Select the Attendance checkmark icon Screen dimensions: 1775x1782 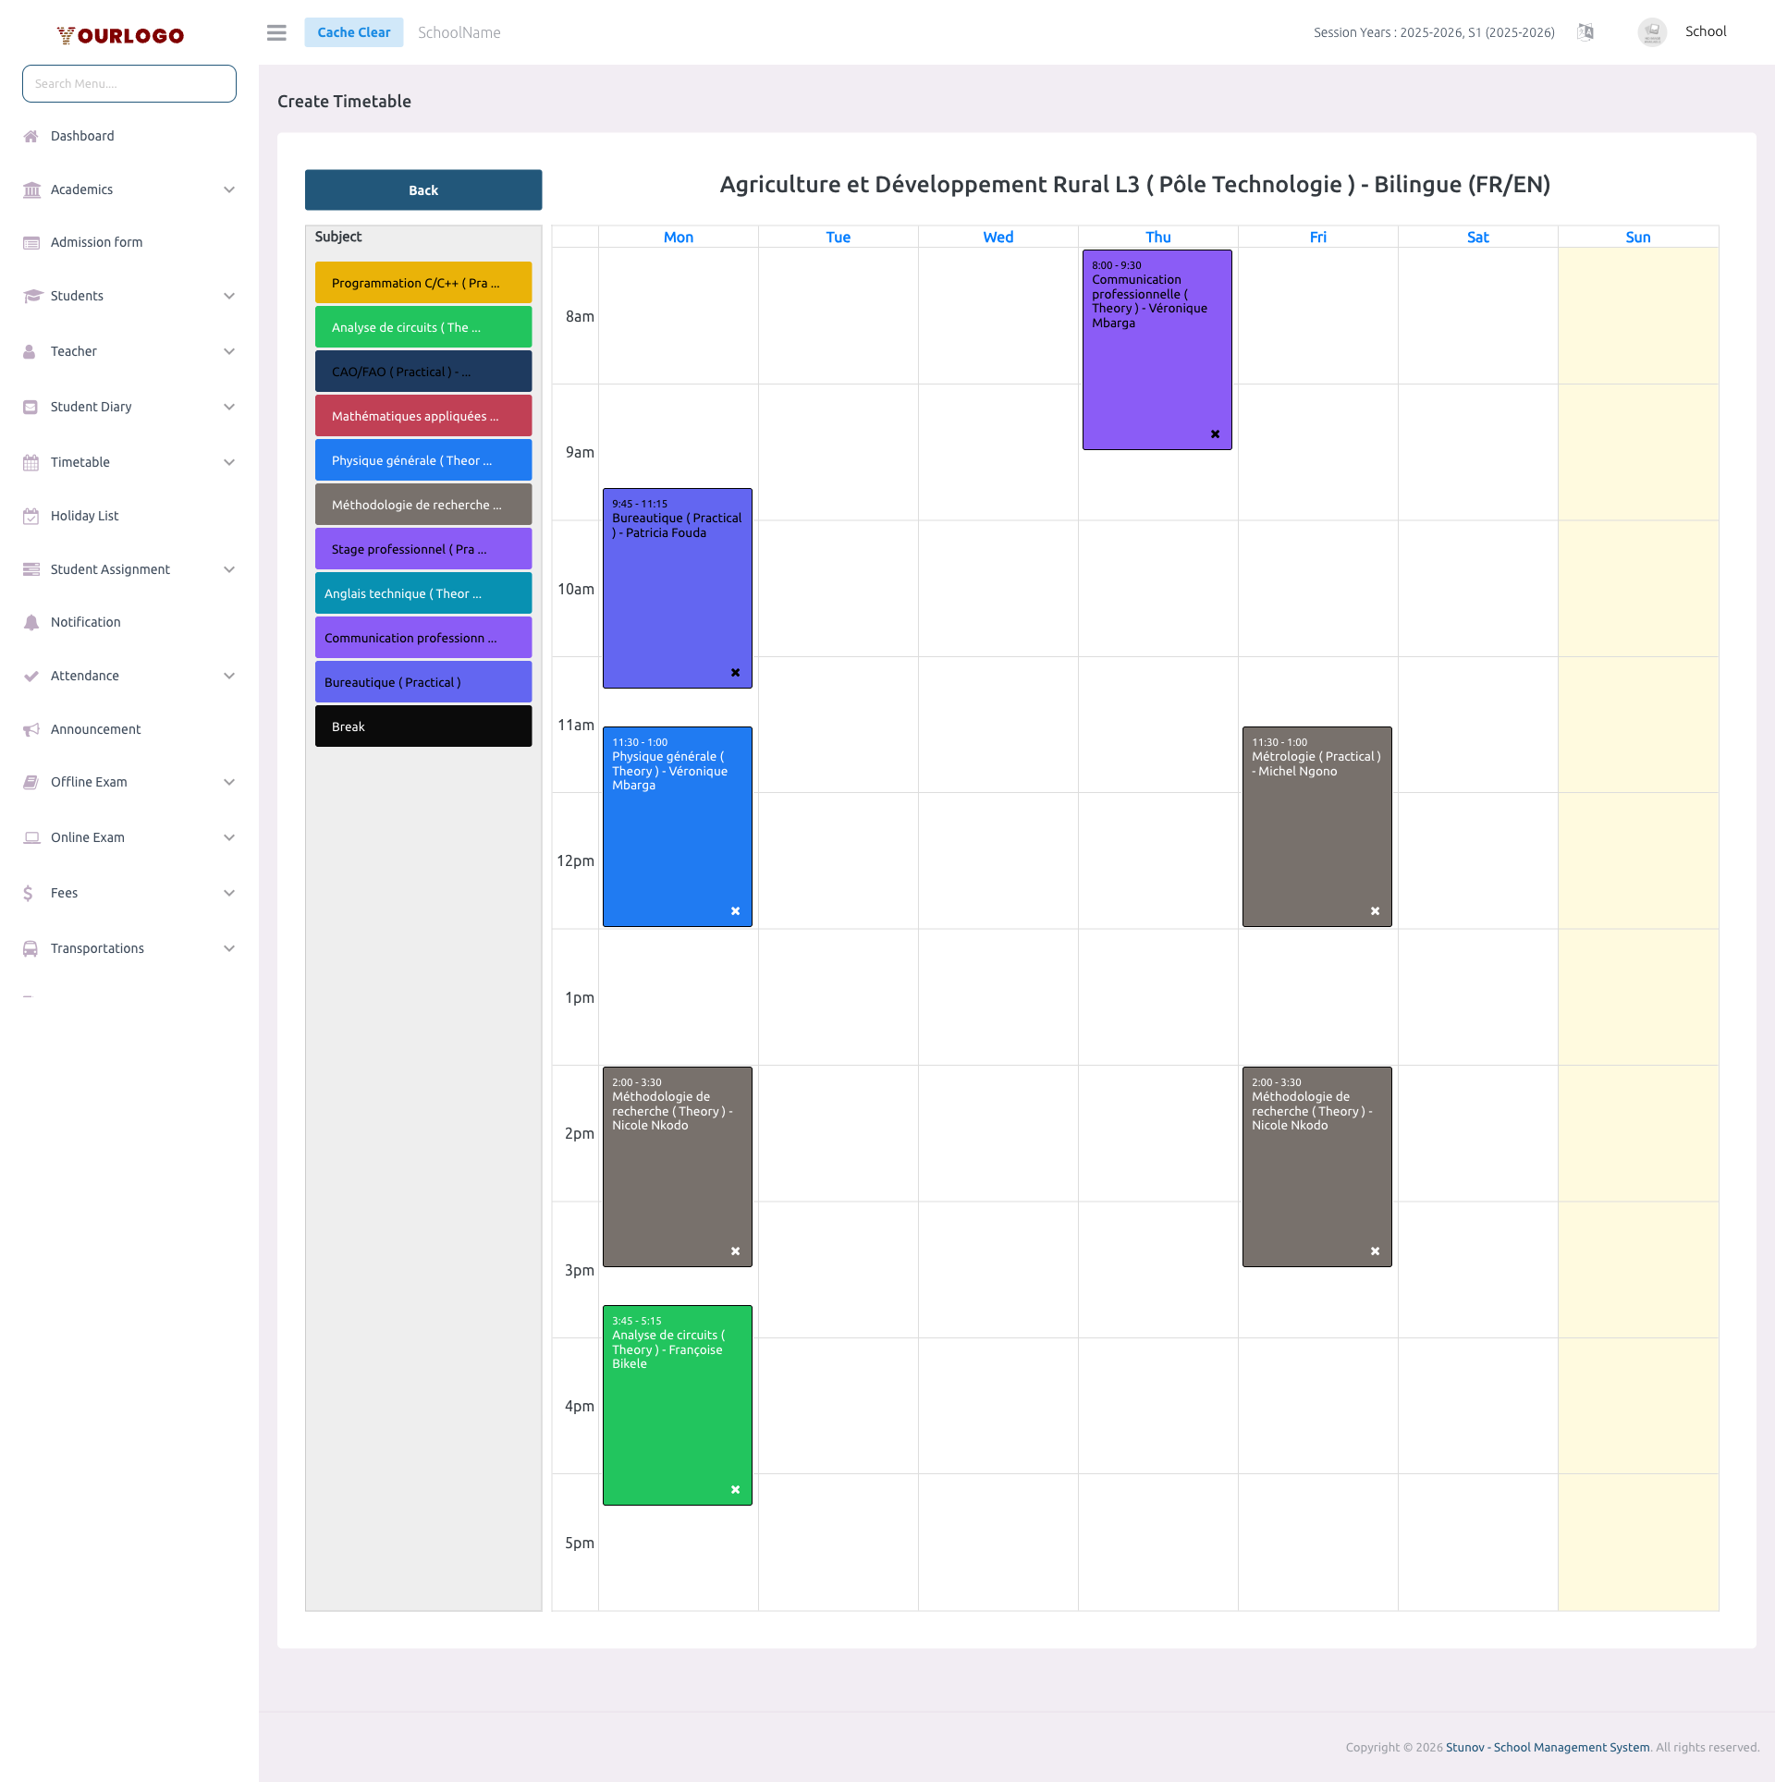tap(31, 676)
